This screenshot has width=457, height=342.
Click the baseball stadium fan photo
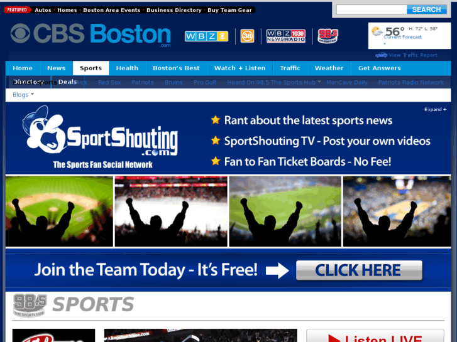(59, 211)
